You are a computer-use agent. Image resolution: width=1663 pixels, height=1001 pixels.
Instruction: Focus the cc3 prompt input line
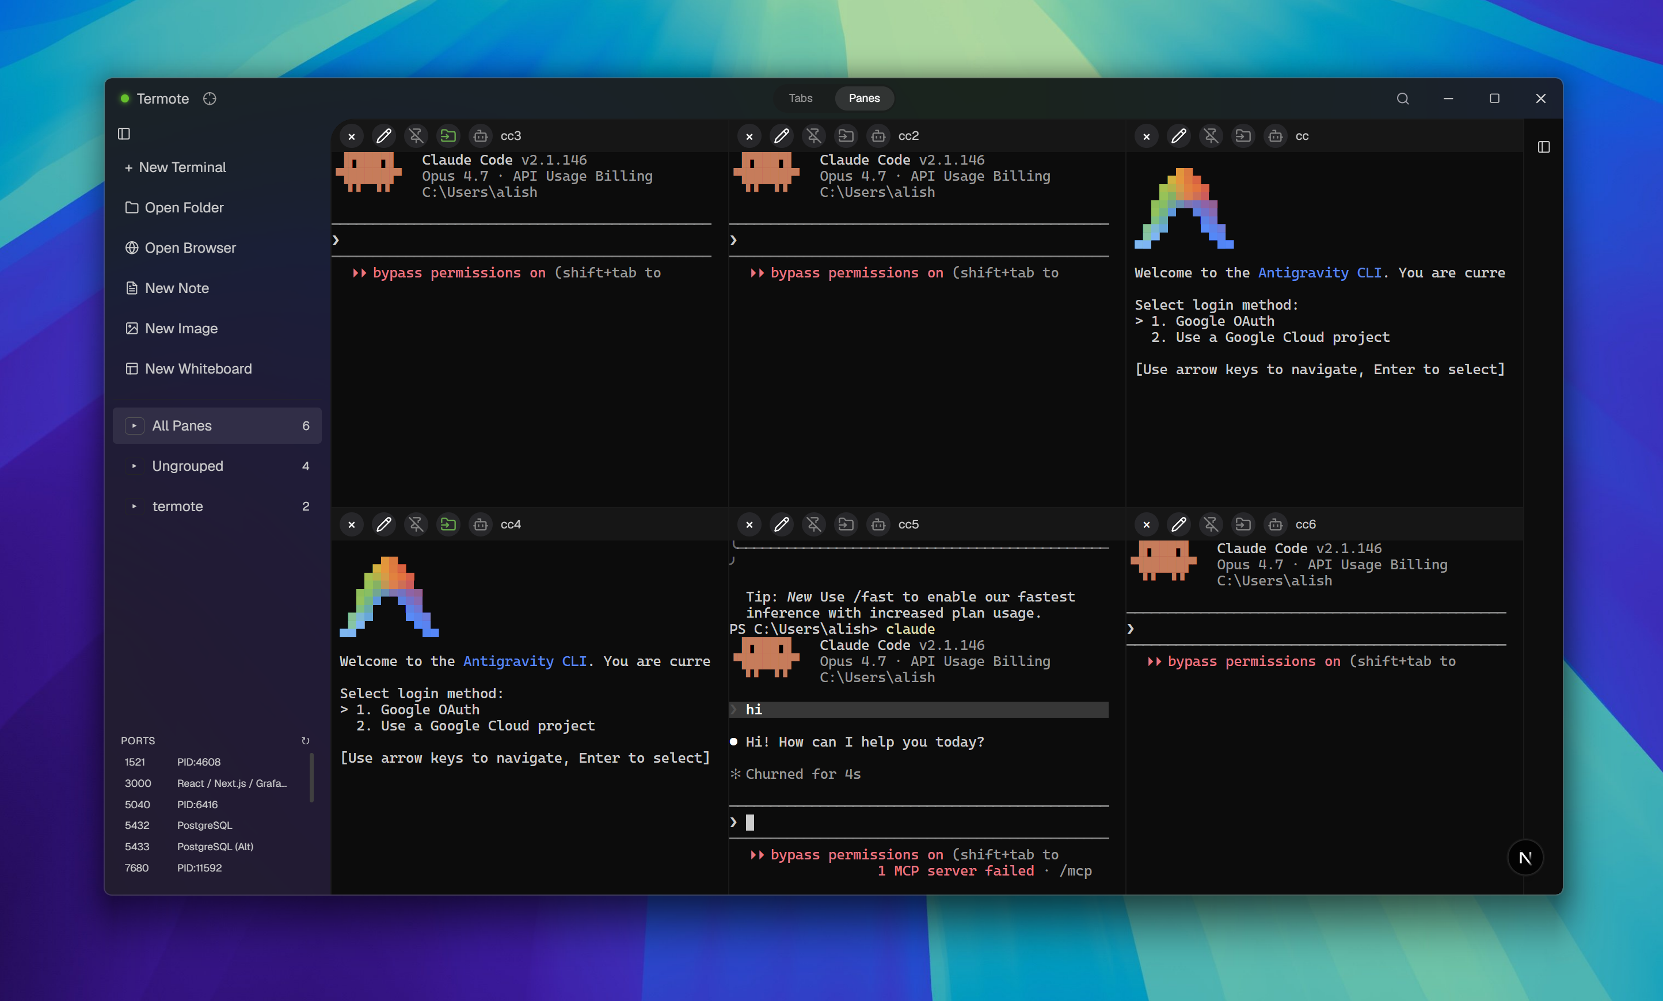coord(522,240)
